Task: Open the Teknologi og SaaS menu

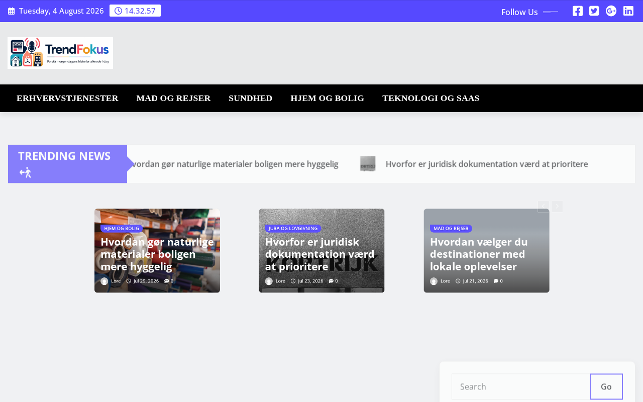Action: click(x=431, y=98)
